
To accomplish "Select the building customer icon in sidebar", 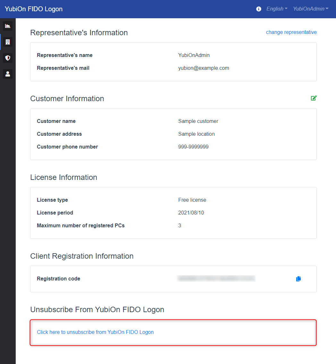I will click(x=8, y=42).
